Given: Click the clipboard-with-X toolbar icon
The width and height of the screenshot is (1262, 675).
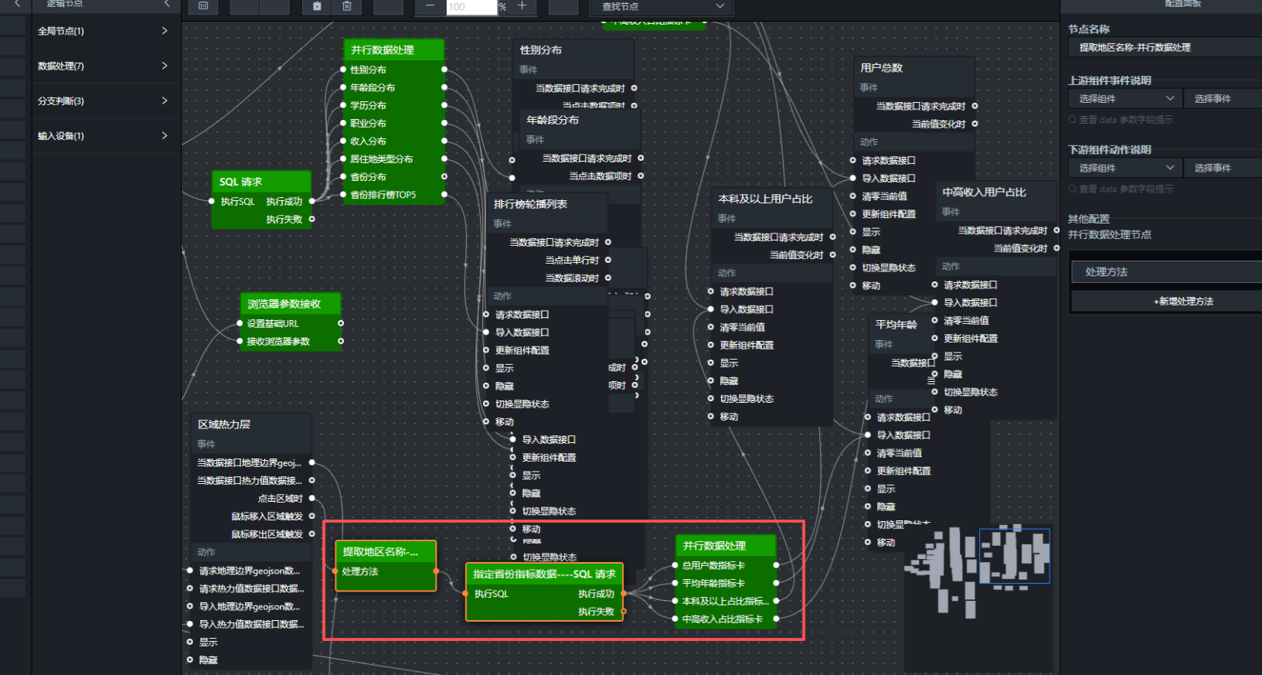Looking at the screenshot, I should 317,6.
